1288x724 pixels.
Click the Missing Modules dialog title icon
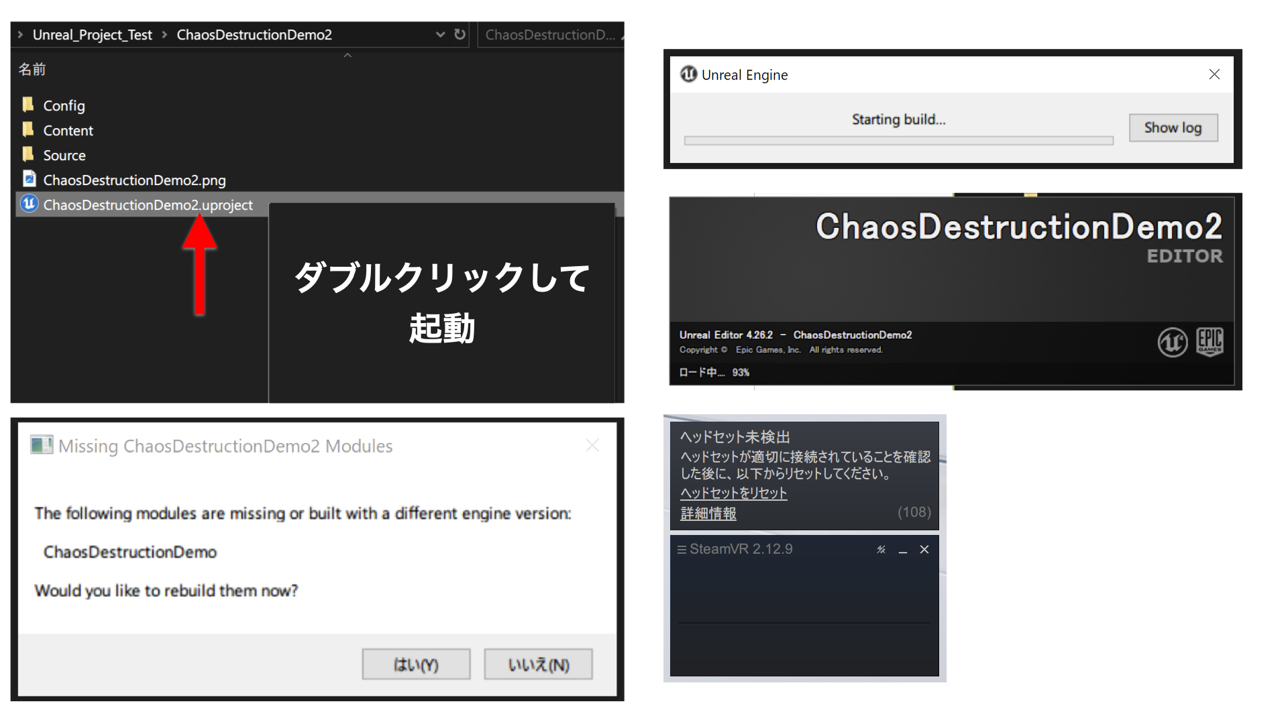41,445
